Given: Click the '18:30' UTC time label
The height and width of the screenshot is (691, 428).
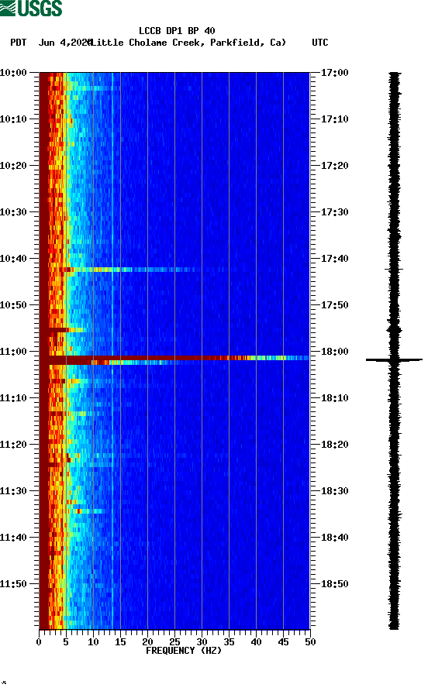Looking at the screenshot, I should click(x=334, y=491).
